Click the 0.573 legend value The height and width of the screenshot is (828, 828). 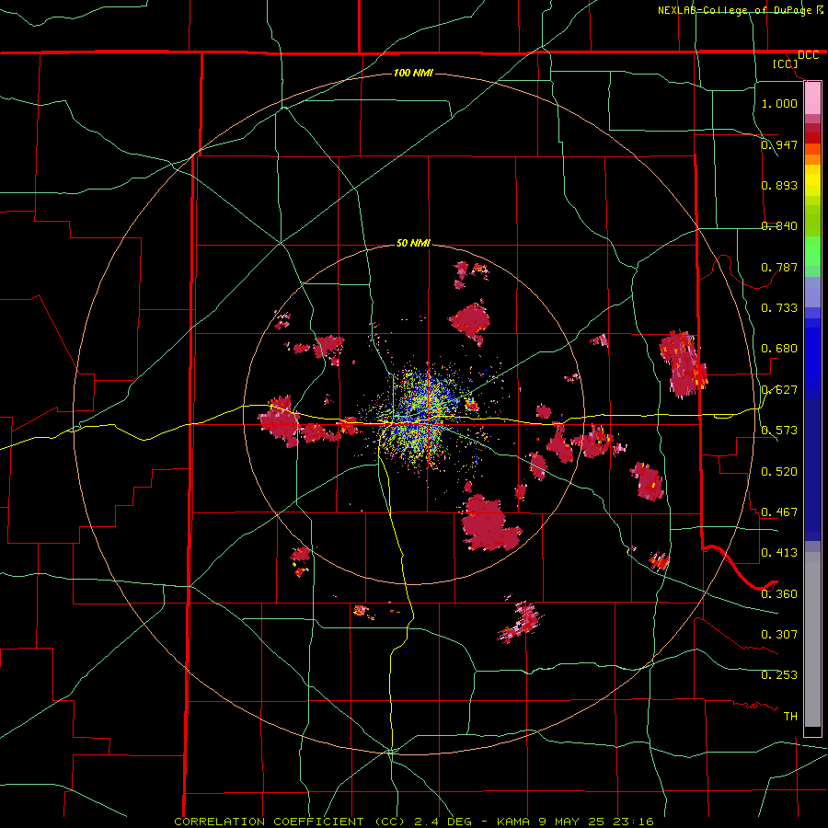(779, 431)
